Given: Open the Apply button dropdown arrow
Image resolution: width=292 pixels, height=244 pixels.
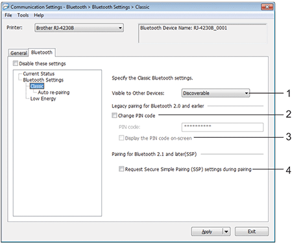Looking at the screenshot, I should click(x=226, y=232).
